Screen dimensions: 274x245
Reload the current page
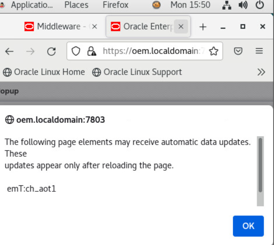(x=51, y=51)
